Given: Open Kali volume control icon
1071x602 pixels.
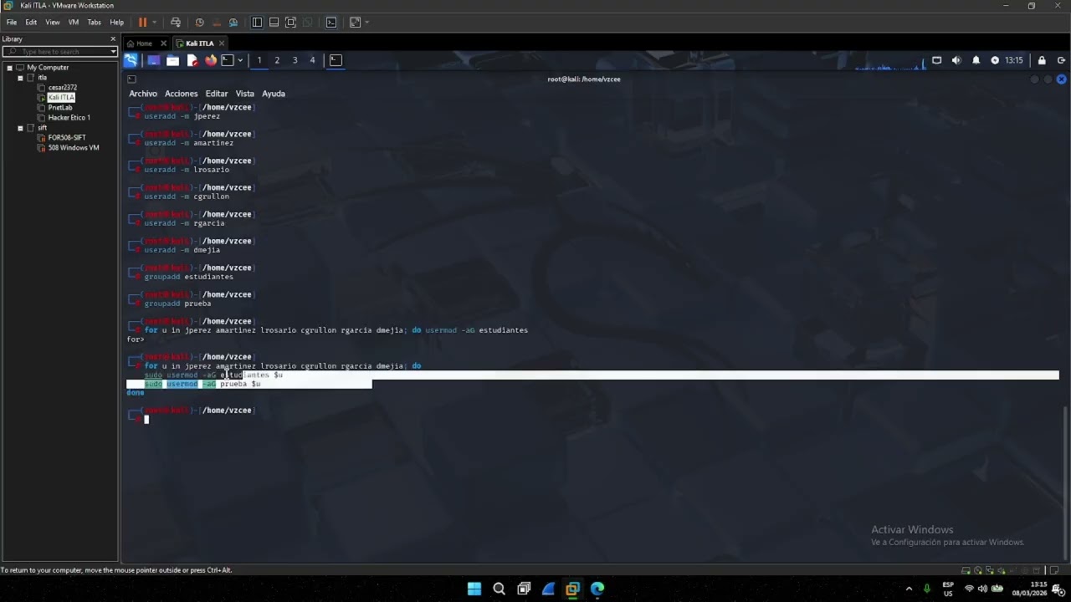Looking at the screenshot, I should tap(956, 60).
